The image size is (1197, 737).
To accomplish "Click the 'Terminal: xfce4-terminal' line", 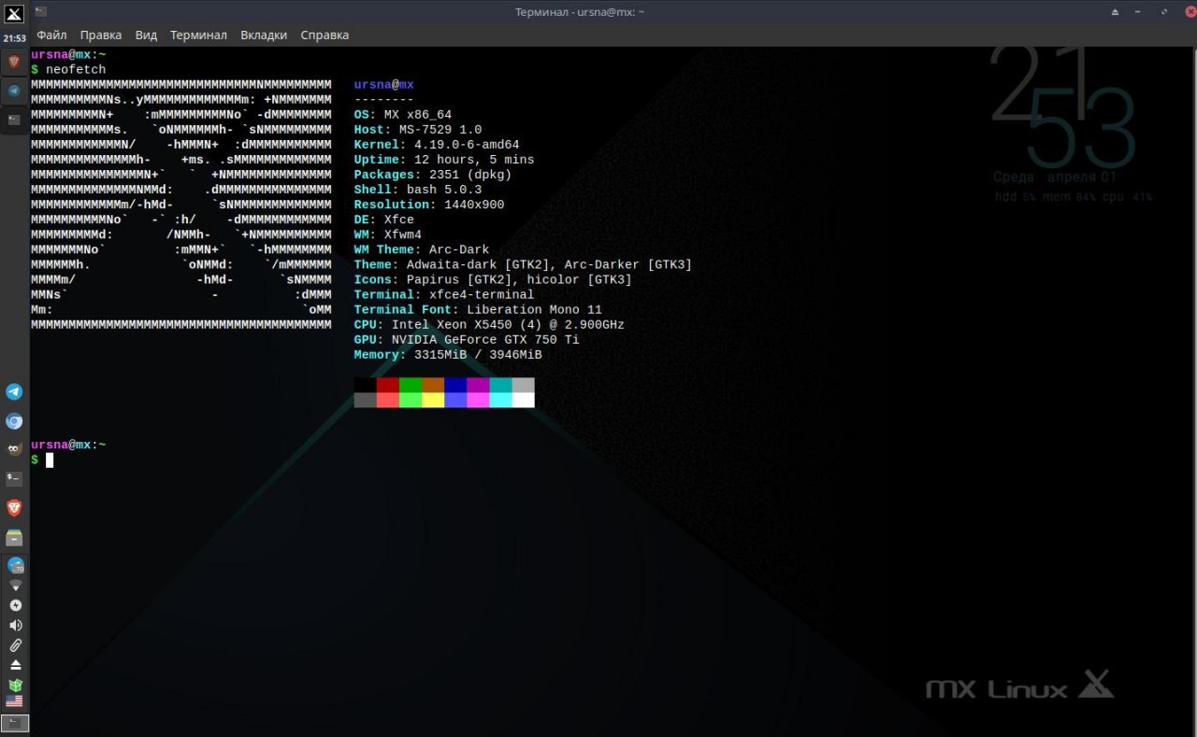I will click(x=444, y=293).
